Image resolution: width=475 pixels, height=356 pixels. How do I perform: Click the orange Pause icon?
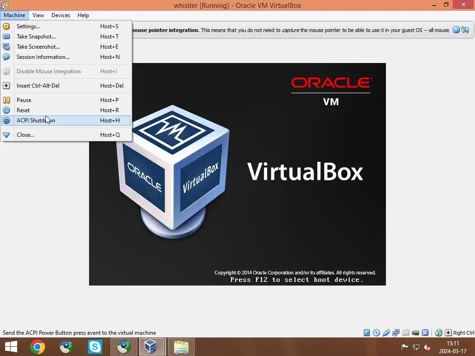point(6,100)
